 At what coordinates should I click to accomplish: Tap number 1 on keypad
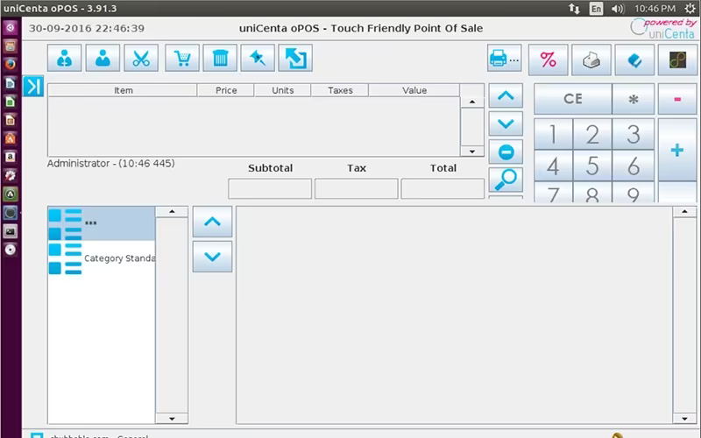point(554,134)
